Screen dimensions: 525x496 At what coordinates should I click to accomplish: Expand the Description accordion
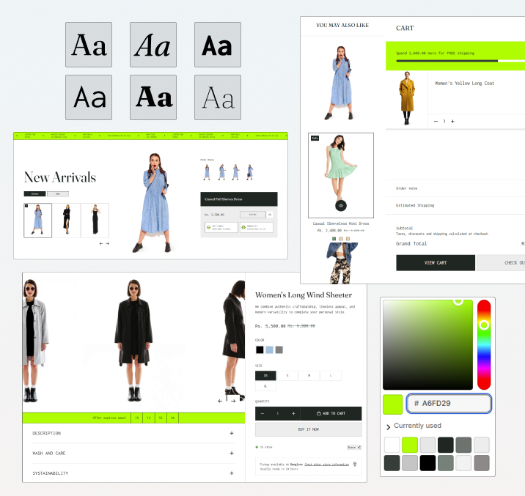[x=232, y=433]
